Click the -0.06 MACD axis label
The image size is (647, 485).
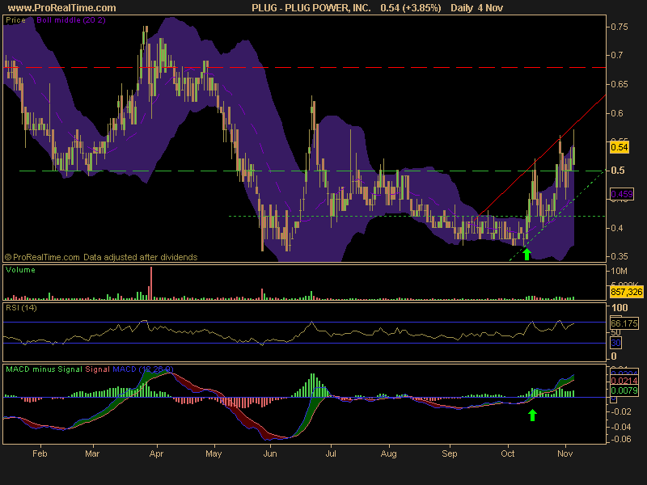click(620, 439)
